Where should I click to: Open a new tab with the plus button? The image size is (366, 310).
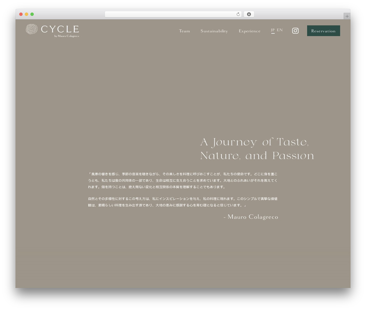347,16
